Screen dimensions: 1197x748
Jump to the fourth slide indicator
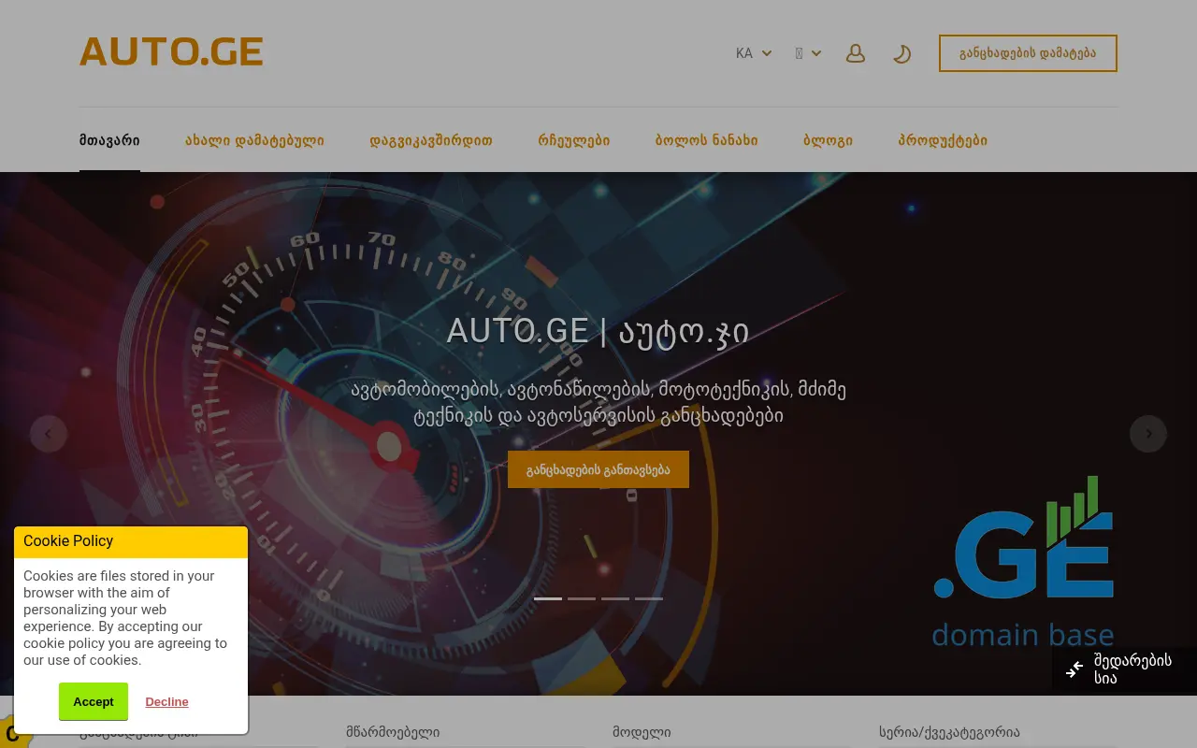coord(649,598)
